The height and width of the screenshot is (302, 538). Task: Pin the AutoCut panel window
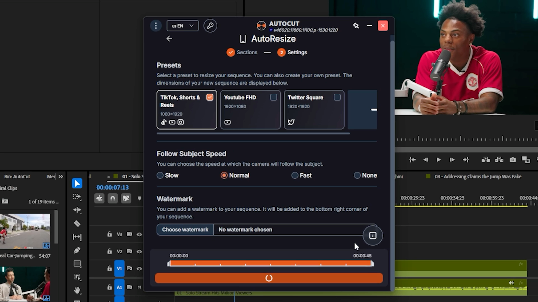pyautogui.click(x=356, y=26)
